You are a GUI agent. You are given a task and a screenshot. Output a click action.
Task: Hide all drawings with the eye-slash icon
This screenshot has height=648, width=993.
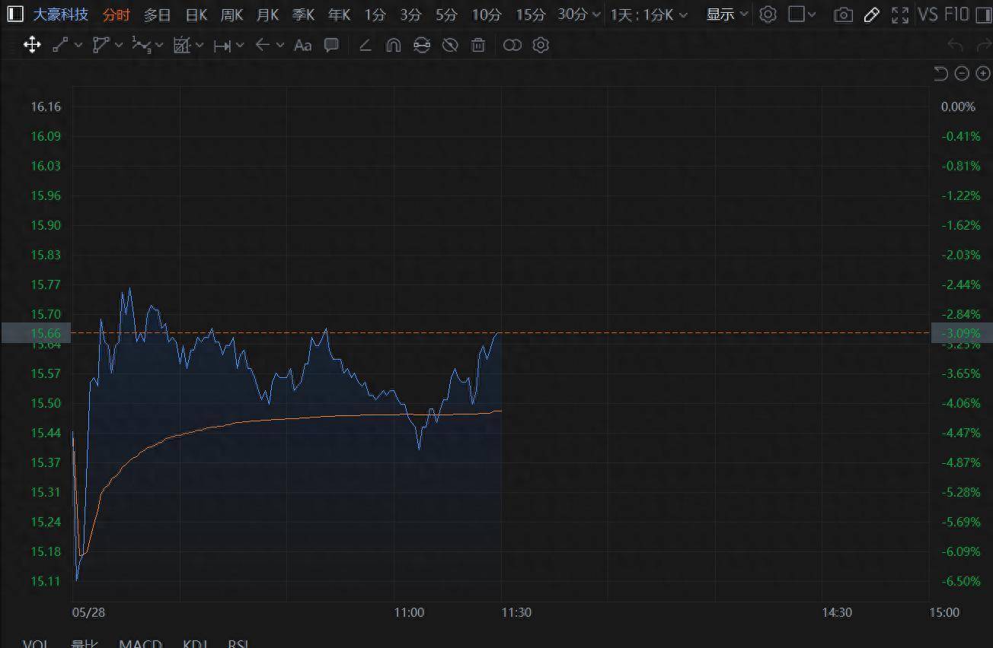pos(450,46)
